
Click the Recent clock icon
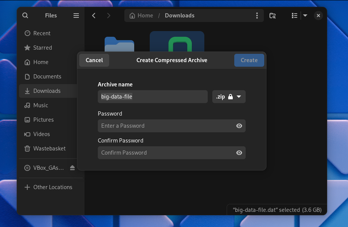27,33
